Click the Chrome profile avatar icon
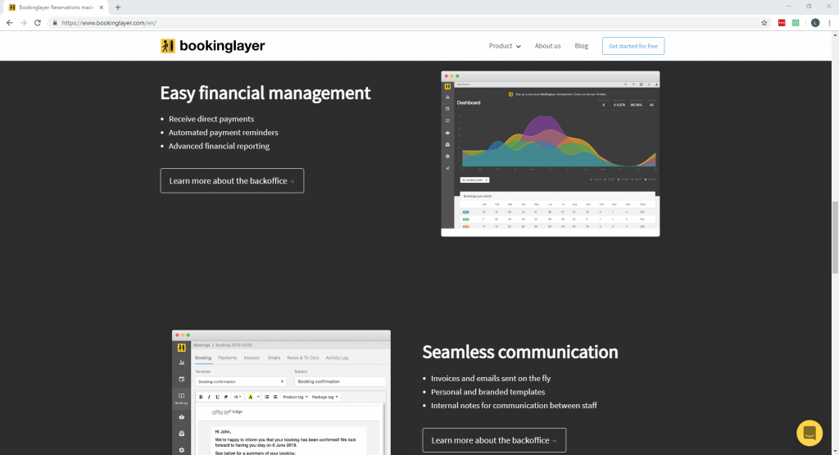The width and height of the screenshot is (839, 455). point(814,23)
